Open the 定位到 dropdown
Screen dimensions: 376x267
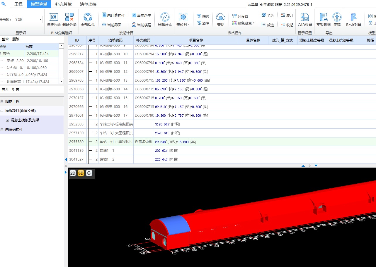pyautogui.click(x=183, y=20)
